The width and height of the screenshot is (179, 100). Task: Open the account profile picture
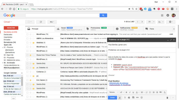[173, 15]
